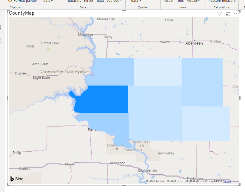Screen dimensions: 245x192
Task: Open Power BI datasets button
Action: click(x=74, y=1)
